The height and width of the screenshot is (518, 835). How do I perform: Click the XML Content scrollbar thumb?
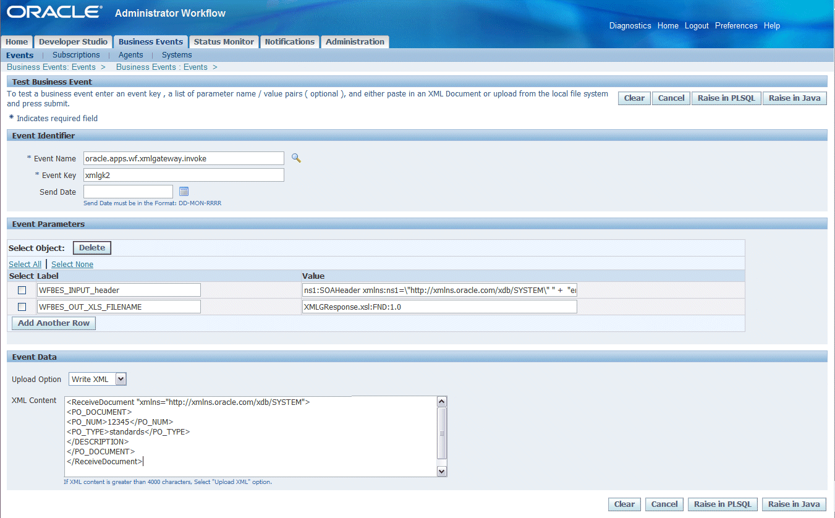pos(442,433)
